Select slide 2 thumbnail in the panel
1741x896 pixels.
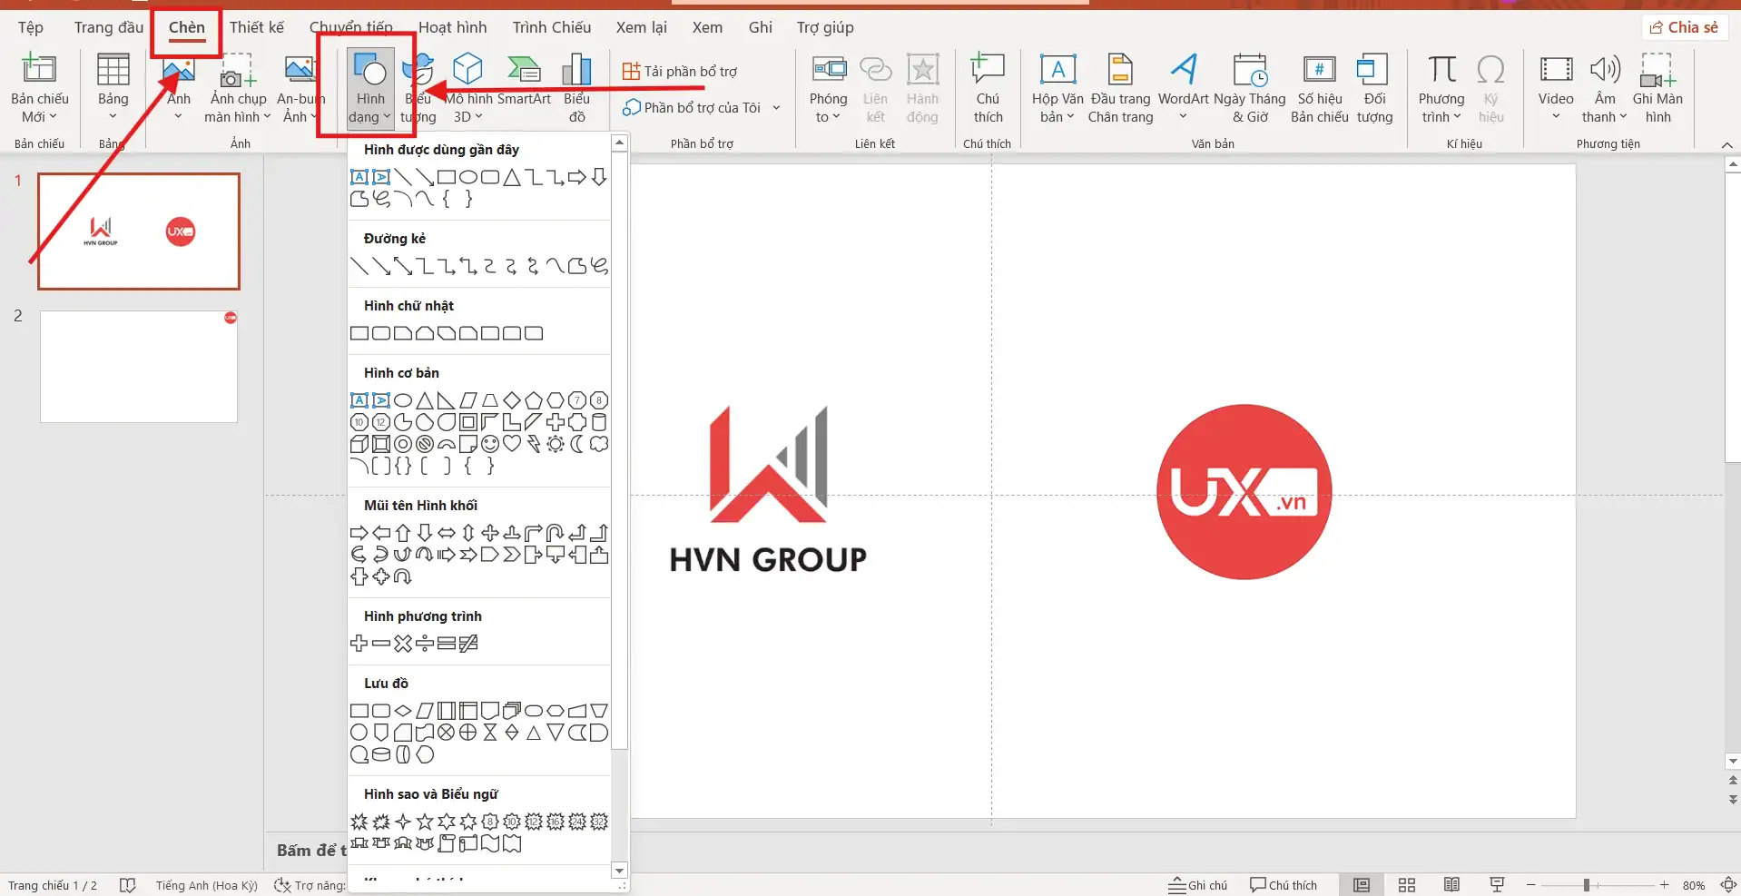point(139,367)
